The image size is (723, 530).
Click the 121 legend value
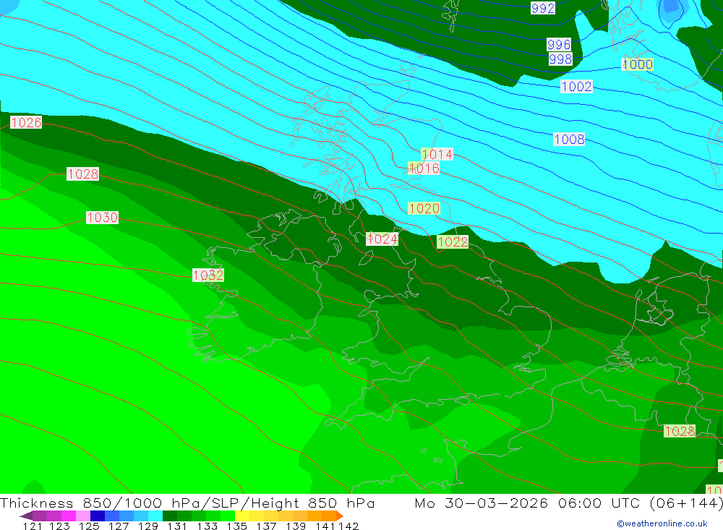33,526
